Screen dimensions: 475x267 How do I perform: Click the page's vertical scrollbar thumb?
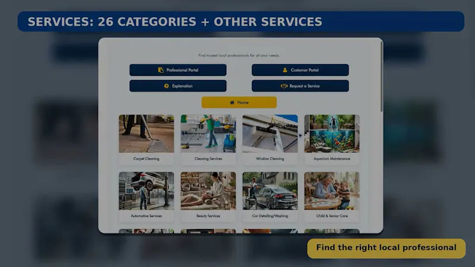[x=381, y=77]
